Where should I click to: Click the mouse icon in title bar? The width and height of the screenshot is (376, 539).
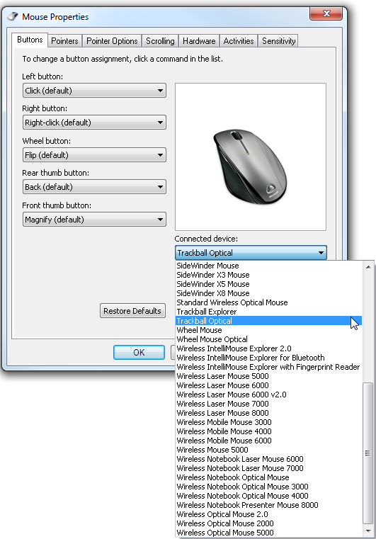[13, 16]
